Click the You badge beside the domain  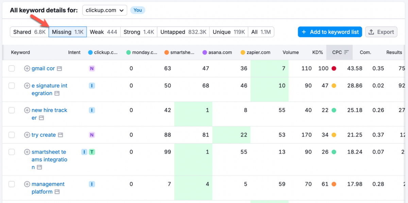click(x=138, y=10)
